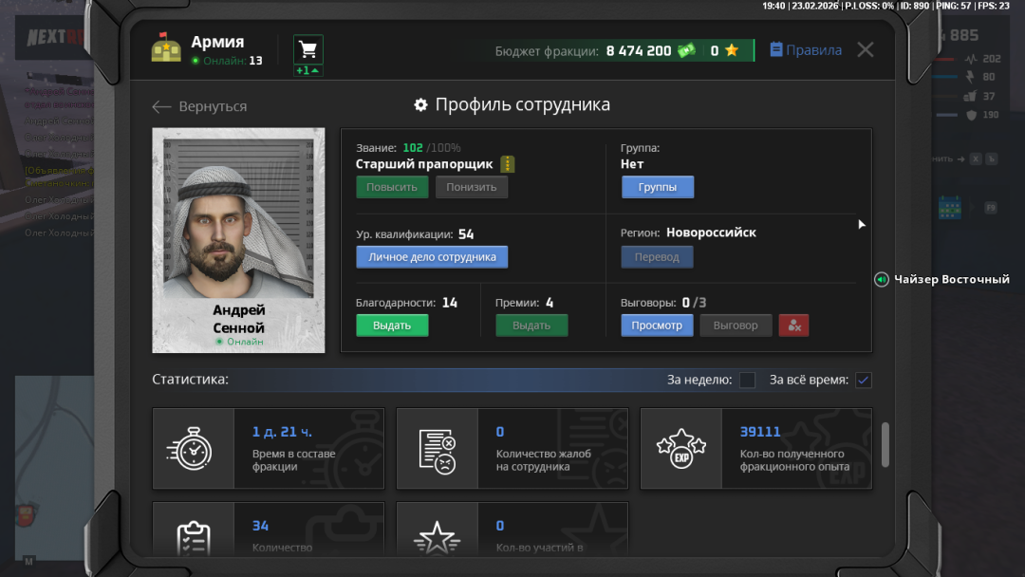This screenshot has height=577, width=1025.
Task: Open the faction shop cart icon
Action: (307, 49)
